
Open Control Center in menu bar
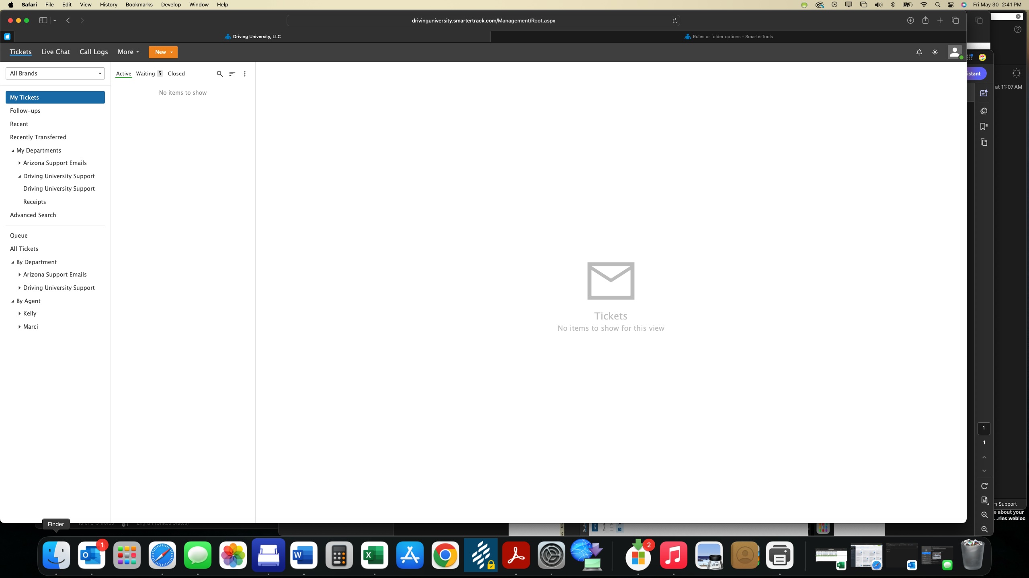(x=951, y=5)
